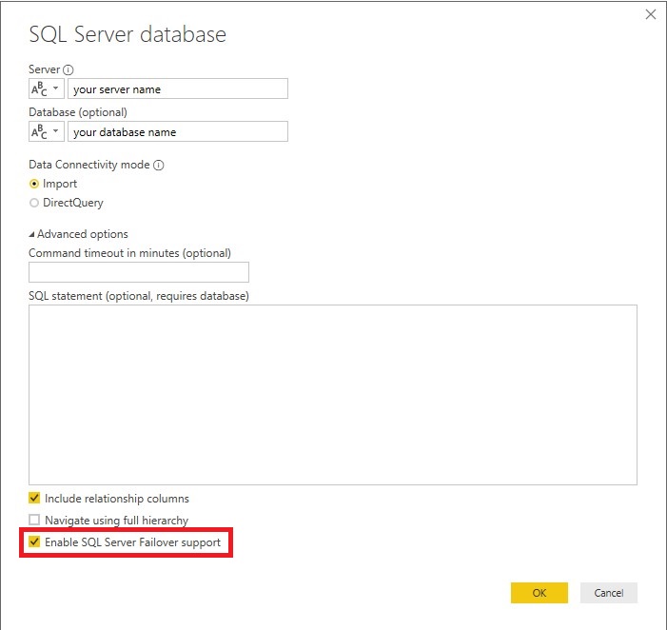667x630 pixels.
Task: Collapse the Advanced options section
Action: [x=31, y=234]
